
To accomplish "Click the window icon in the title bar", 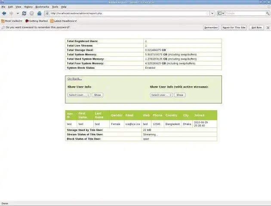I will point(2,2).
